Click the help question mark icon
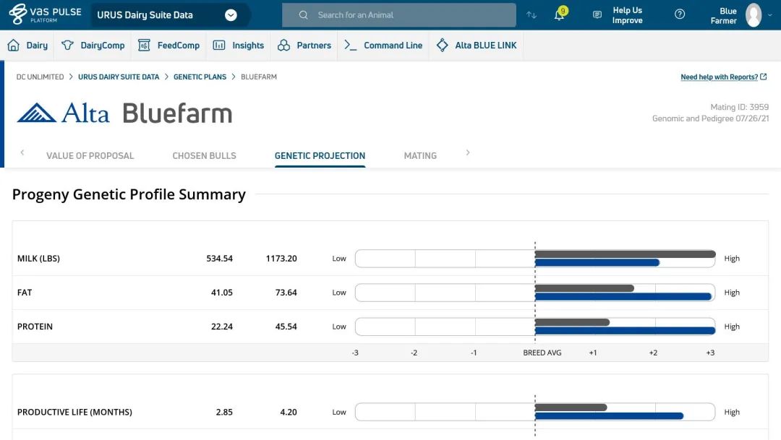 [679, 14]
